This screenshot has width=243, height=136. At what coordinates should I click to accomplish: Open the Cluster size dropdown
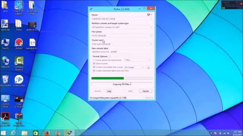121,44
